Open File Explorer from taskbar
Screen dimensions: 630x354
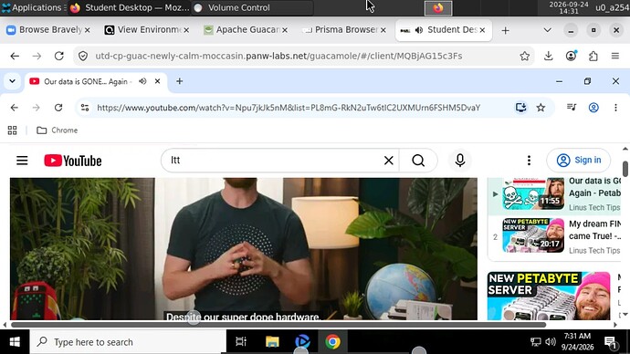272,342
